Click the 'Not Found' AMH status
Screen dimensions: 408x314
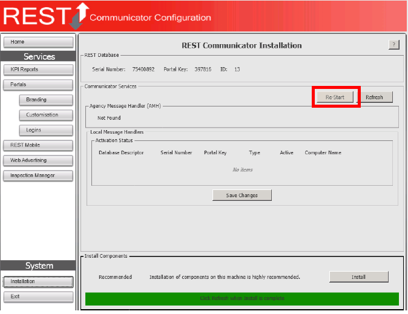pos(109,118)
